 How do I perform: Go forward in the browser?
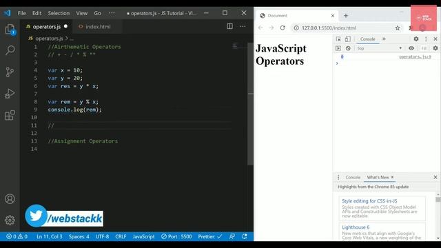(271, 28)
